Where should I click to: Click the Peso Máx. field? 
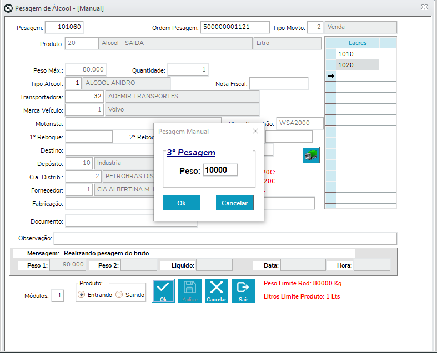(86, 69)
